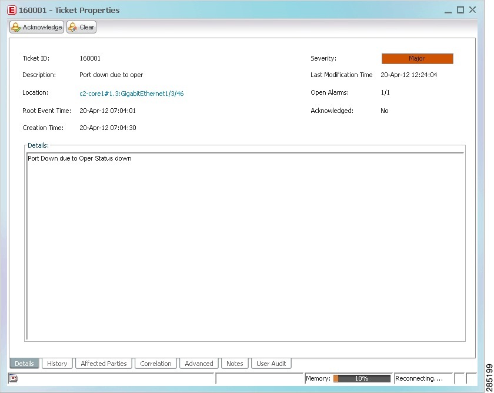Click the Clear ticket button
This screenshot has height=393, width=494.
tap(81, 27)
